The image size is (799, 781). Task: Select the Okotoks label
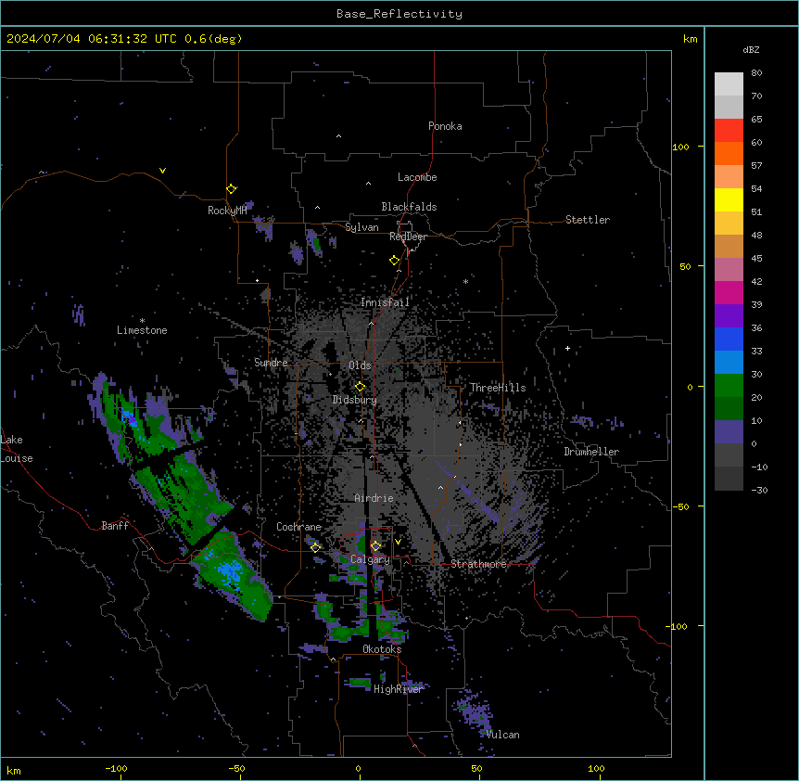[x=382, y=649]
